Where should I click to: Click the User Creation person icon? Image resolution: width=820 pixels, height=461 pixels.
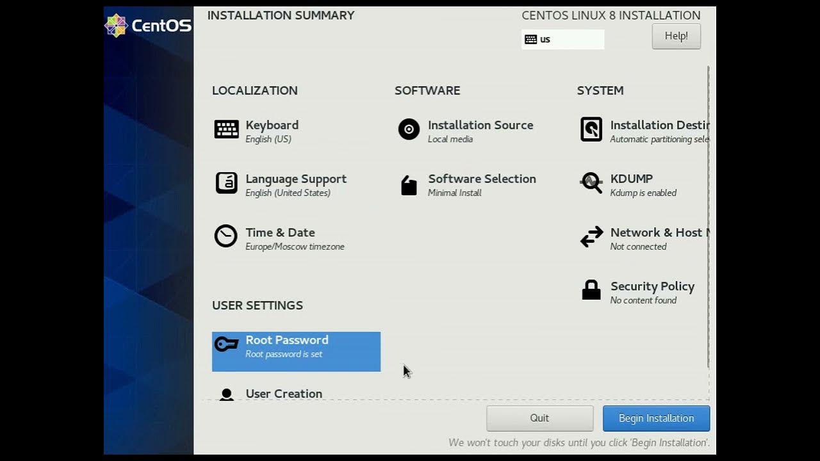(x=226, y=394)
